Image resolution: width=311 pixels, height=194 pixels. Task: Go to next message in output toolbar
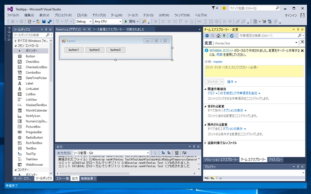pyautogui.click(x=169, y=153)
